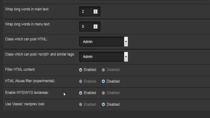Select Enabled for HTML Abuse filter
The image size is (210, 118).
(x=80, y=81)
